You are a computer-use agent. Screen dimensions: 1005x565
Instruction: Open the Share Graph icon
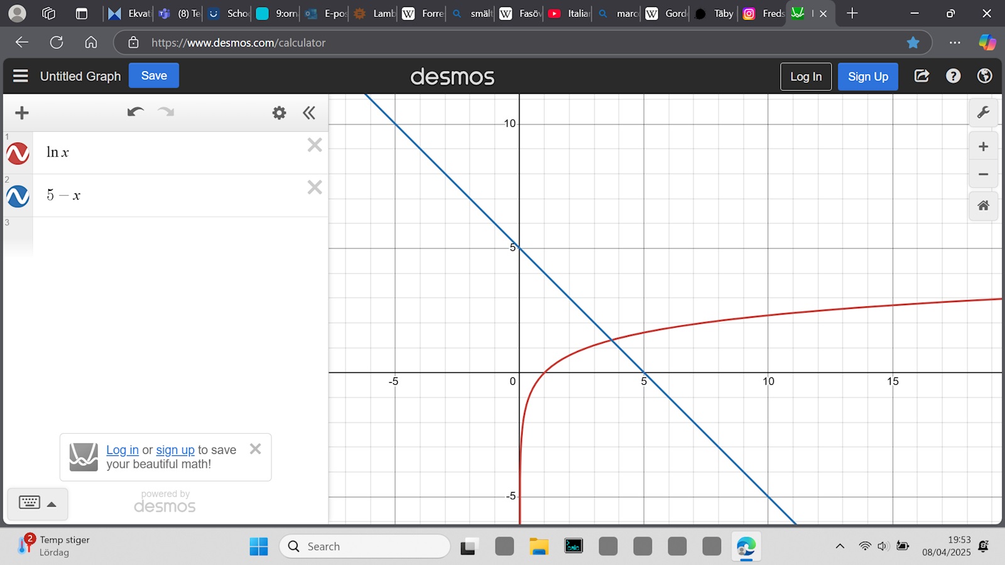[x=921, y=76]
